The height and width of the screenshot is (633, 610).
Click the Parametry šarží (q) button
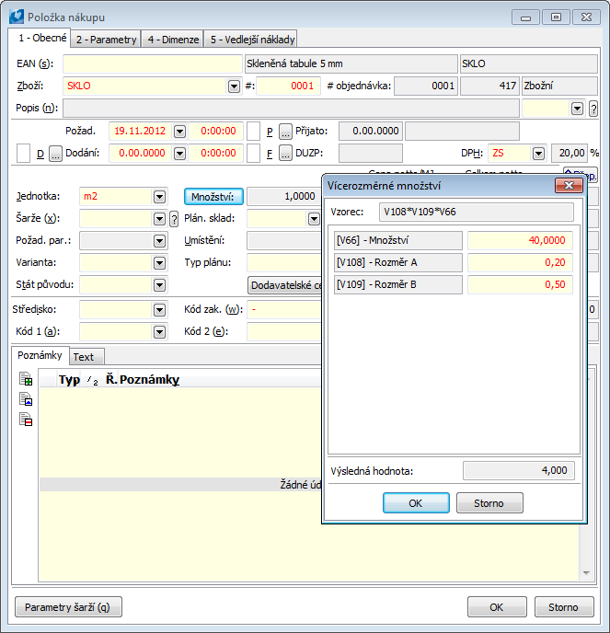pos(68,606)
